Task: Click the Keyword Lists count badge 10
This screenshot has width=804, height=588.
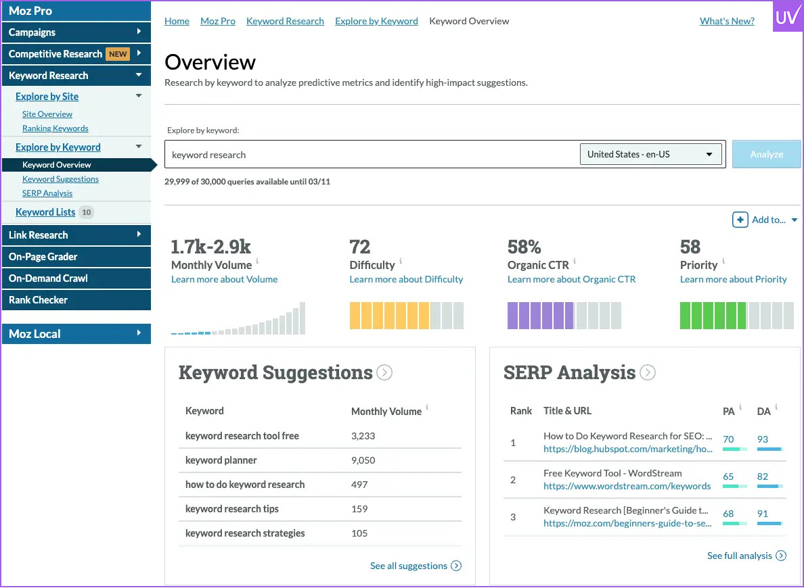Action: coord(86,212)
